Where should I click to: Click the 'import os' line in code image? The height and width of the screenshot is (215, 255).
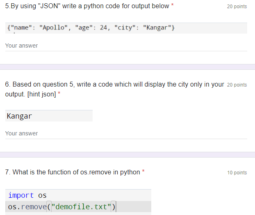[x=27, y=195]
